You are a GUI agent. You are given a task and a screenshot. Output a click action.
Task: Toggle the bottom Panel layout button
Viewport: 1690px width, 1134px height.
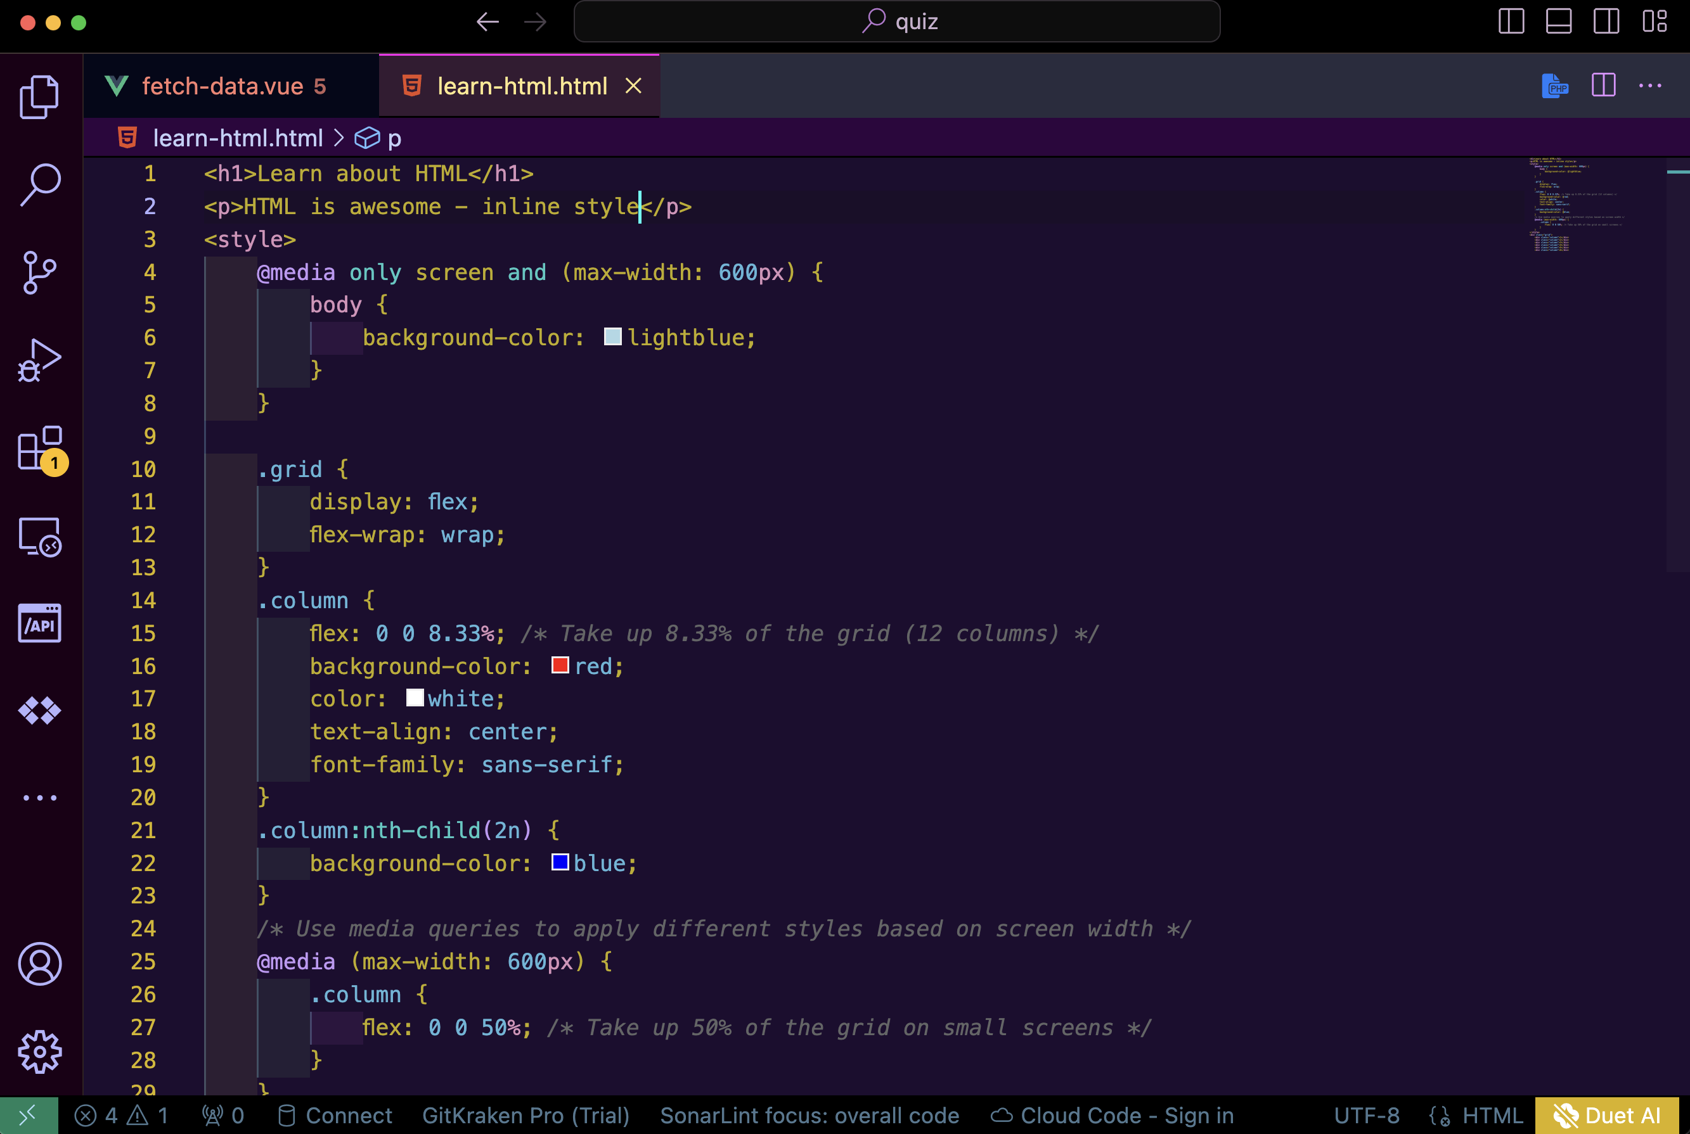[x=1558, y=22]
